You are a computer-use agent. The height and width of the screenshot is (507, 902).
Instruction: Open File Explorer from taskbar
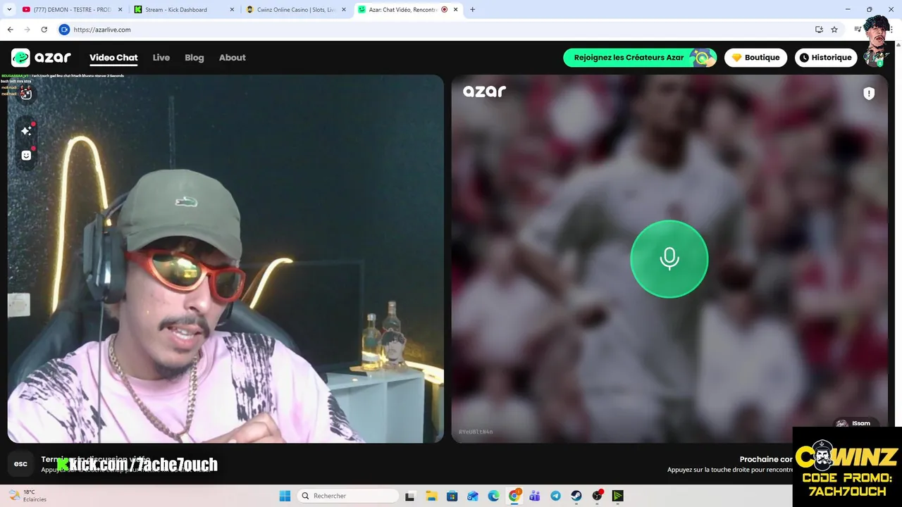(431, 496)
